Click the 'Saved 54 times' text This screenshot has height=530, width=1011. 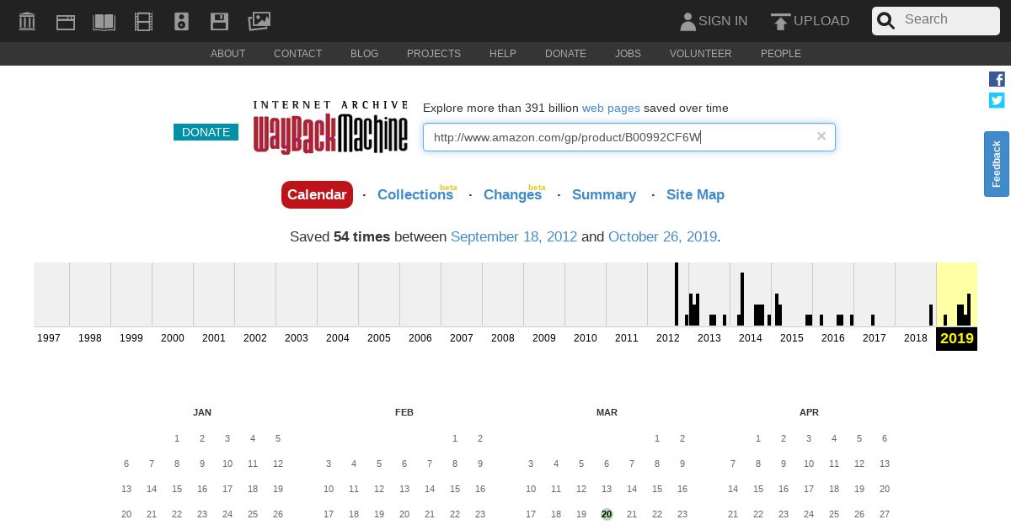pos(340,236)
